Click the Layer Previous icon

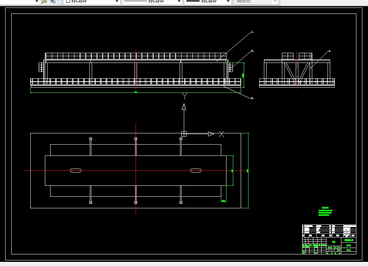[53, 1]
